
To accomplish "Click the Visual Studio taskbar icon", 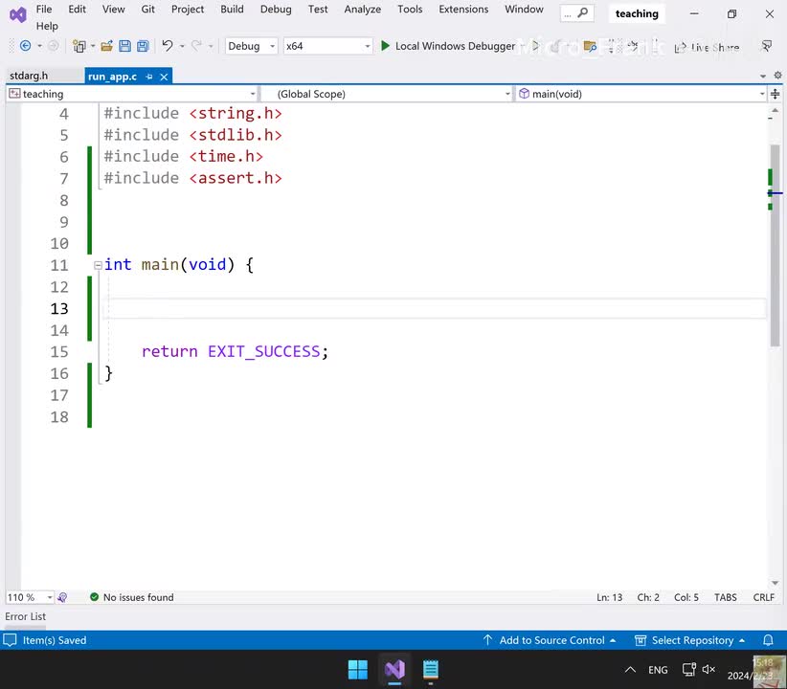I will point(395,670).
